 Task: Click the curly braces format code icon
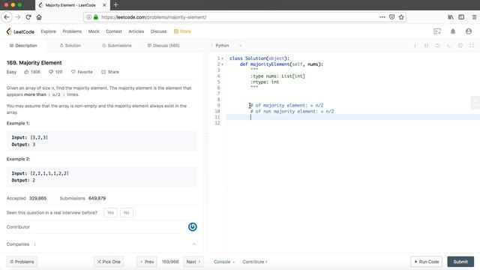click(x=426, y=46)
